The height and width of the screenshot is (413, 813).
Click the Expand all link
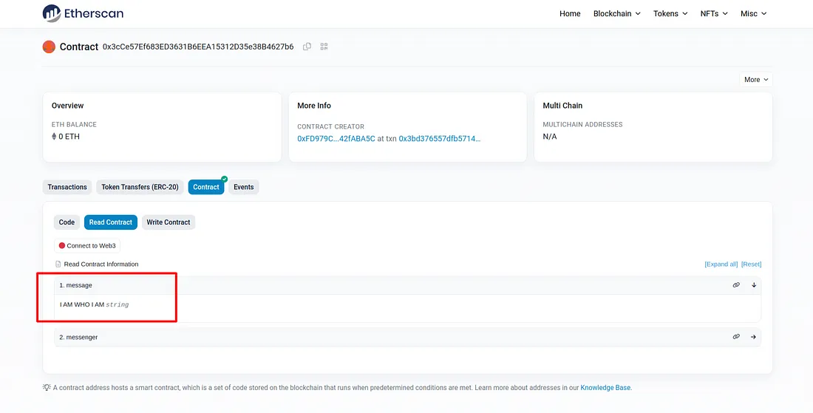(x=721, y=264)
